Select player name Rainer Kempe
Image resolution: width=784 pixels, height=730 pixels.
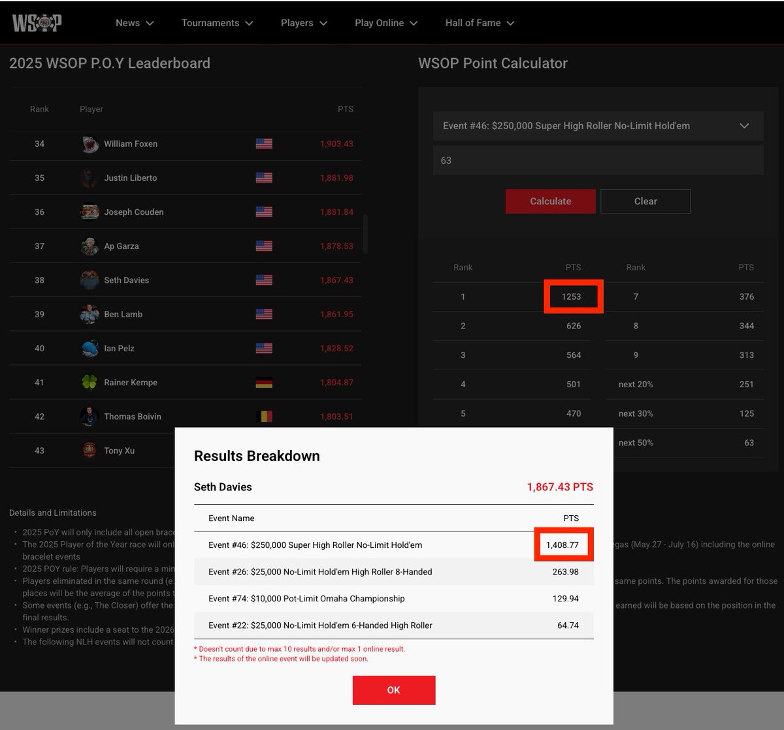click(131, 382)
